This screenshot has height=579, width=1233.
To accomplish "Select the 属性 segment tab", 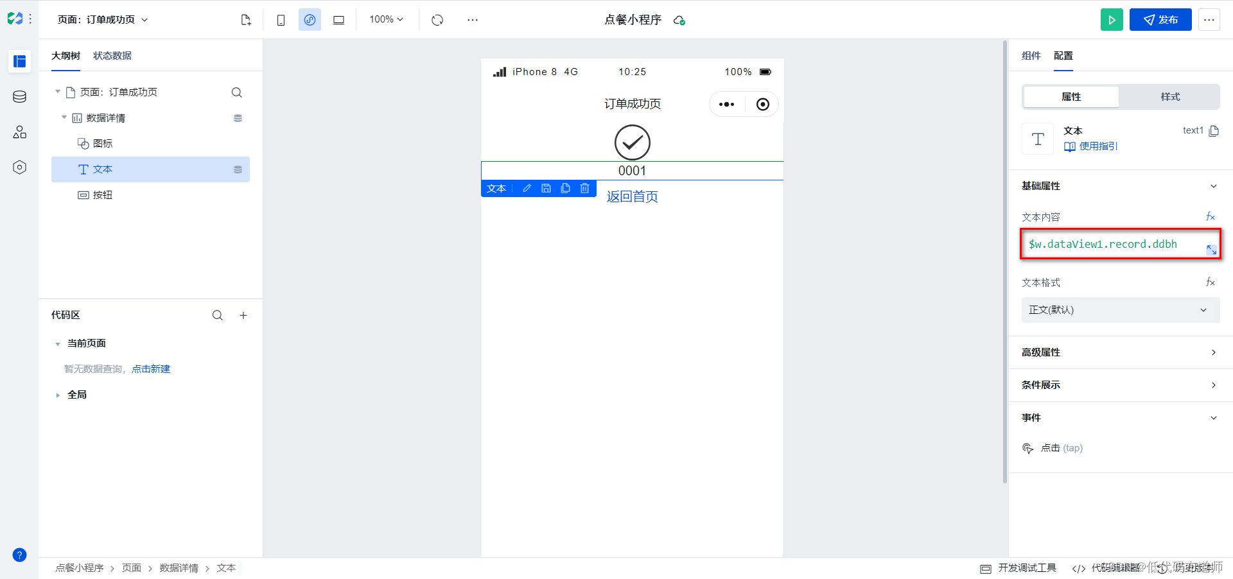I will coord(1071,97).
